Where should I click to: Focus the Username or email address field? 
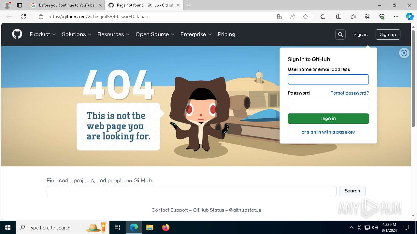[328, 79]
